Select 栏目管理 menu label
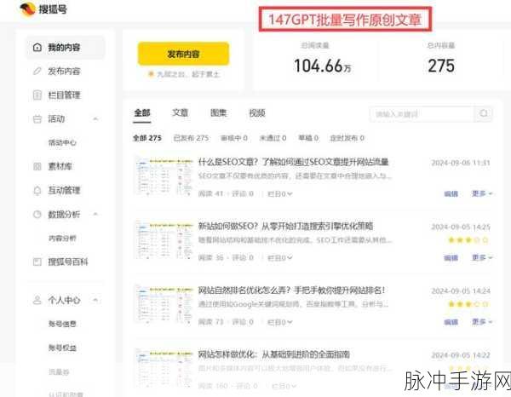The height and width of the screenshot is (397, 511). pyautogui.click(x=64, y=95)
